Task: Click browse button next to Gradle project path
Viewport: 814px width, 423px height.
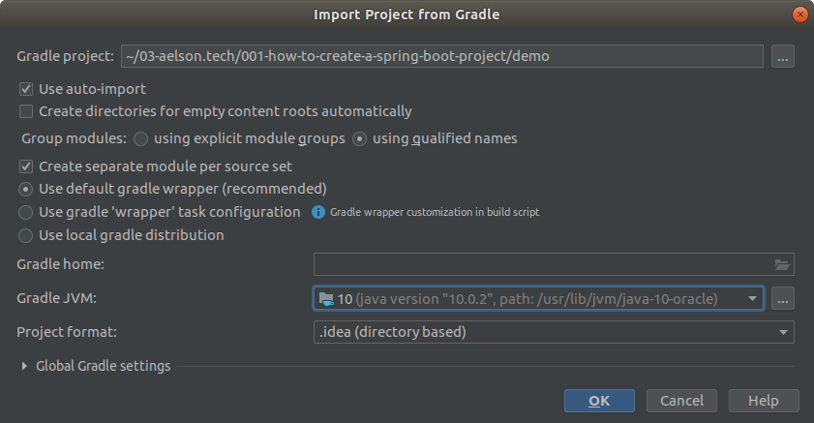Action: click(783, 56)
